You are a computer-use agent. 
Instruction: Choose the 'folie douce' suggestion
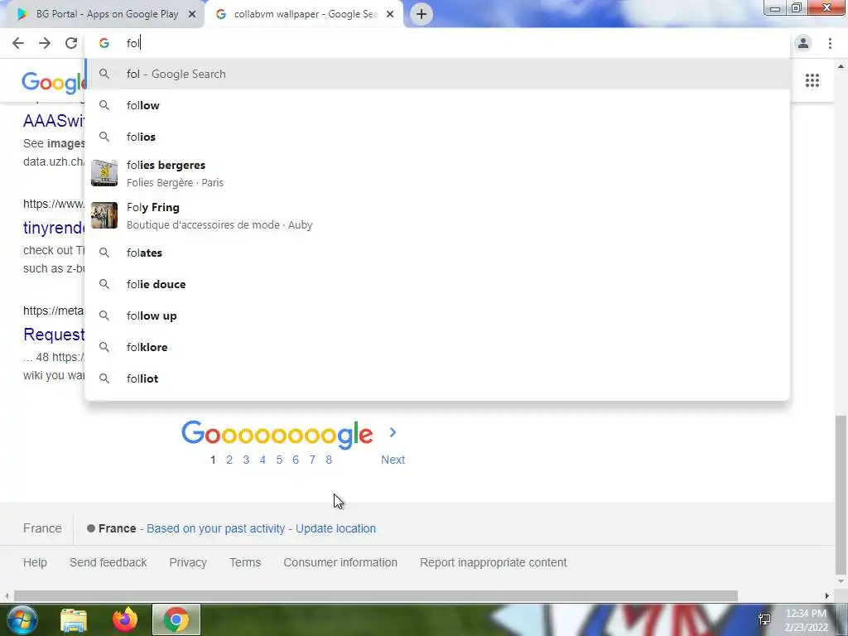pos(437,284)
